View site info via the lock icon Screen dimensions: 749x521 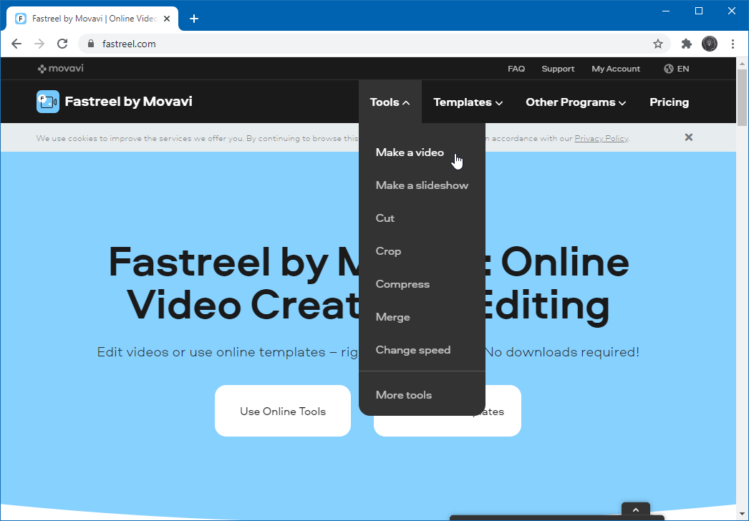(91, 44)
